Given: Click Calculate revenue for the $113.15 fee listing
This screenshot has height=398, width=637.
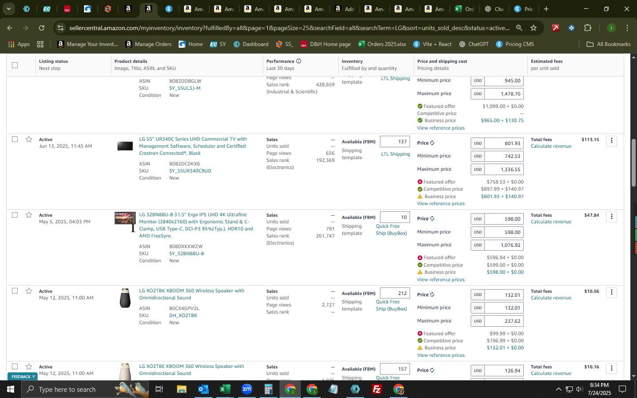Looking at the screenshot, I should [x=551, y=146].
